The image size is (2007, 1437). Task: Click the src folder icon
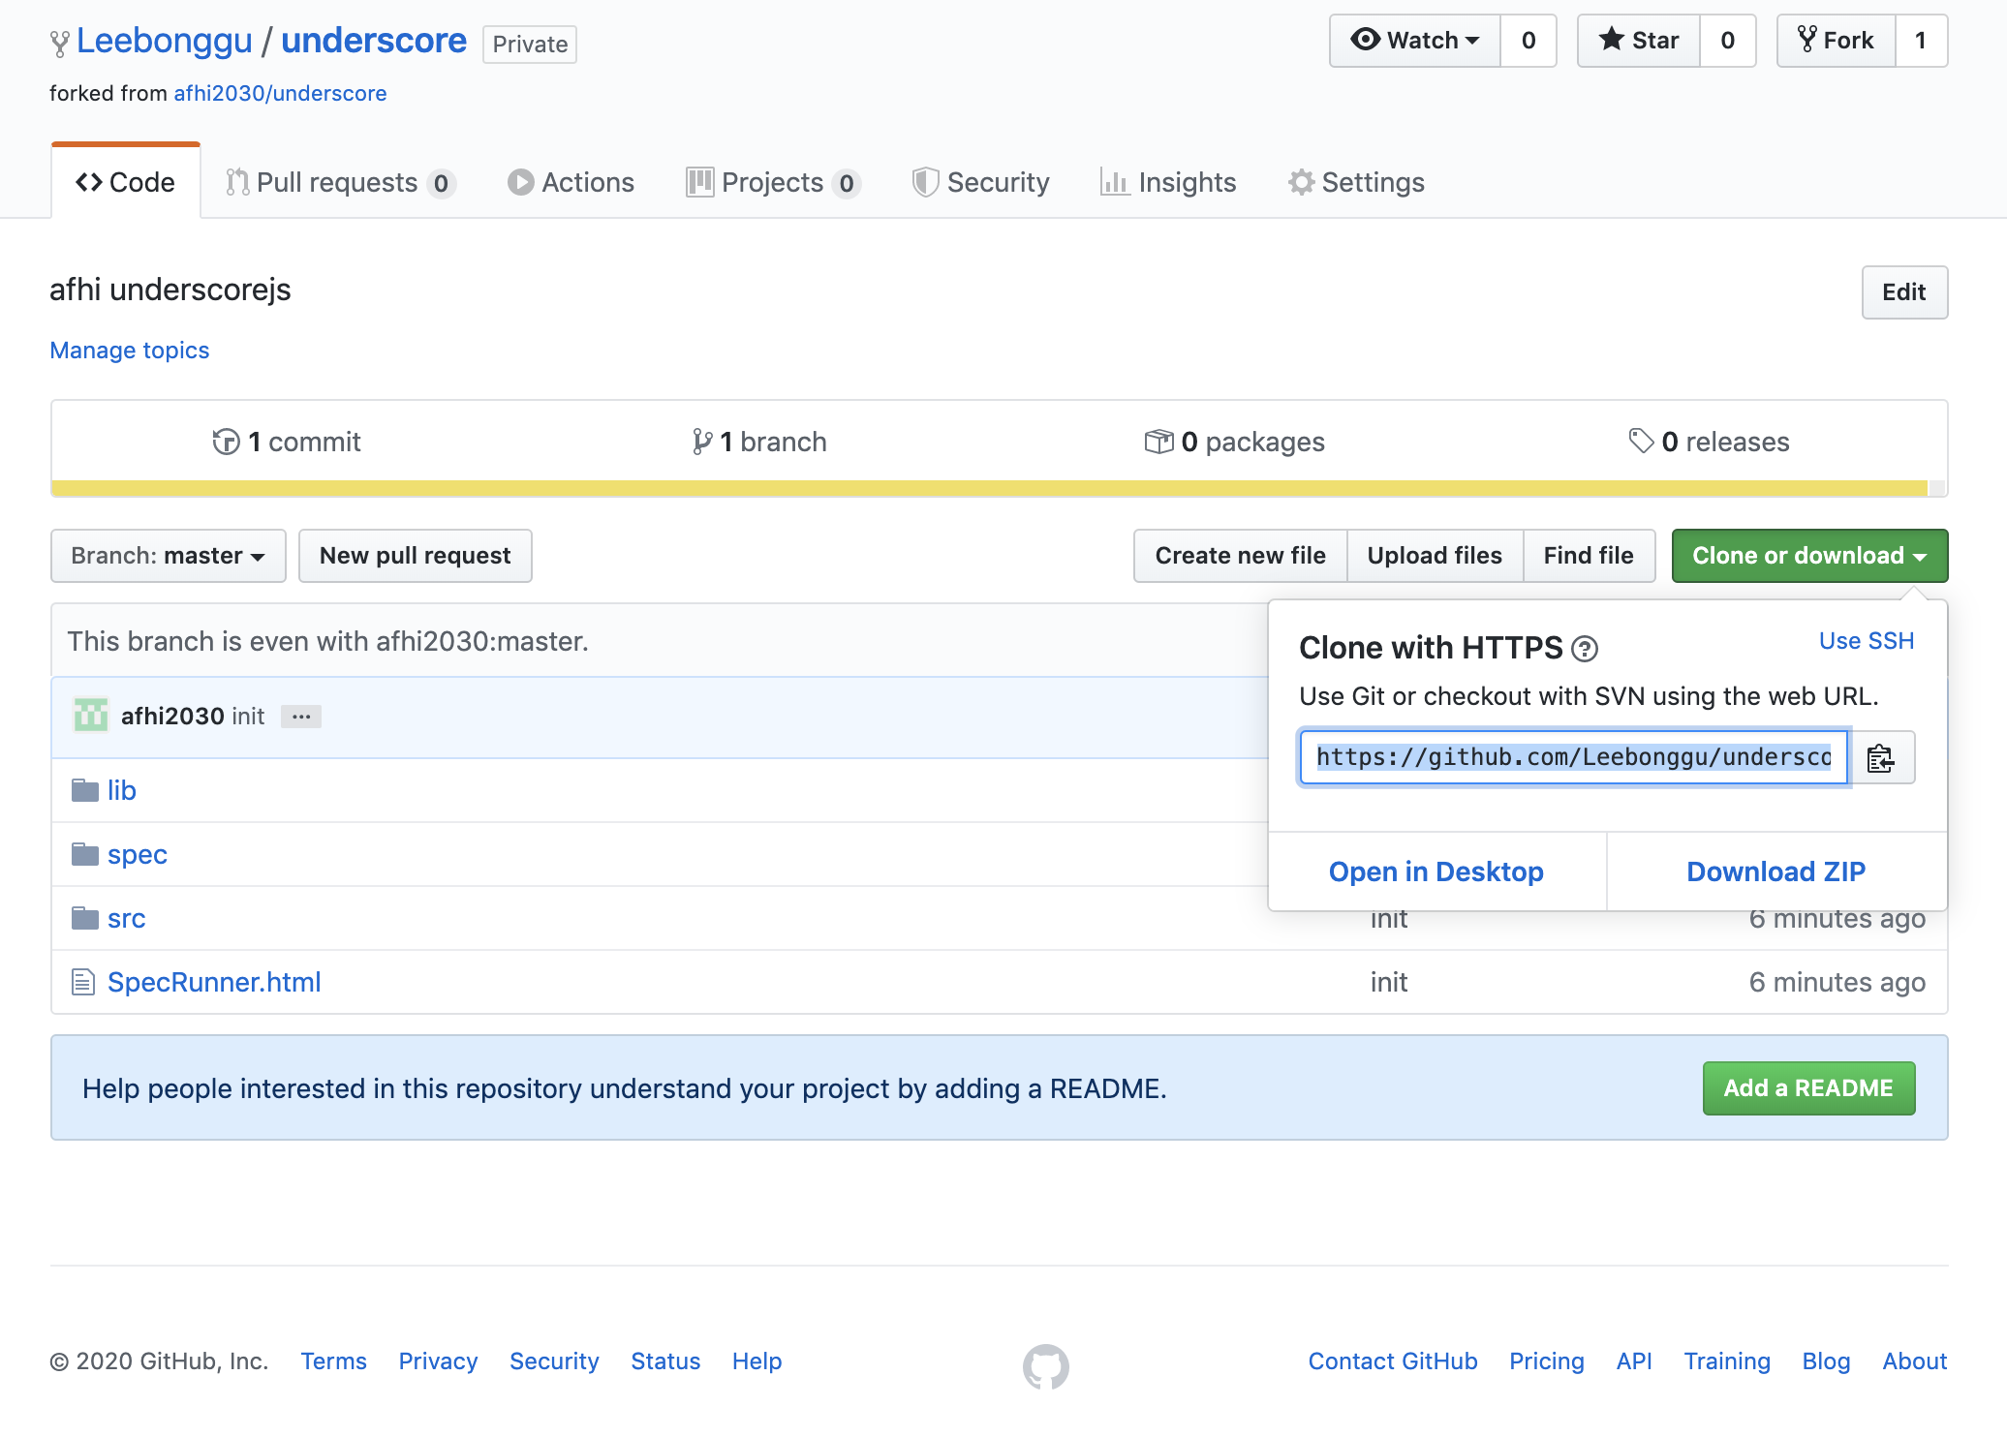pos(85,918)
